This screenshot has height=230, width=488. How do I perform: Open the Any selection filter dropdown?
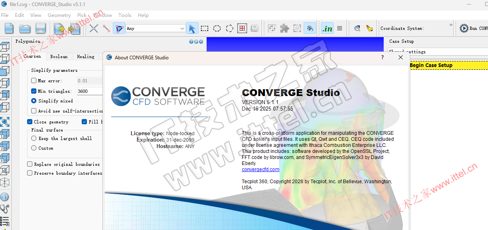coord(155,28)
